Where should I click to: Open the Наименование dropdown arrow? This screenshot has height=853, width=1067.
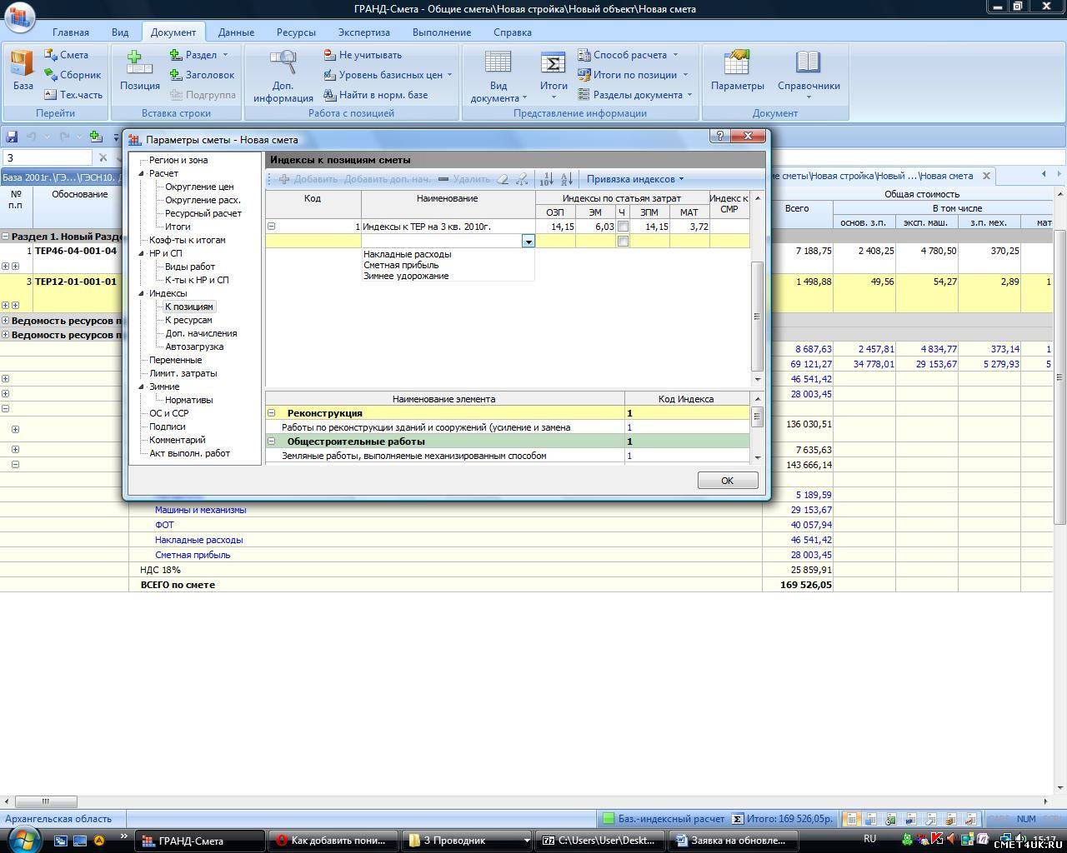pyautogui.click(x=528, y=241)
